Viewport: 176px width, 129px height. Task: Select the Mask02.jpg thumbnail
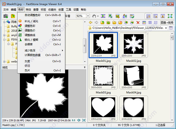point(133,45)
